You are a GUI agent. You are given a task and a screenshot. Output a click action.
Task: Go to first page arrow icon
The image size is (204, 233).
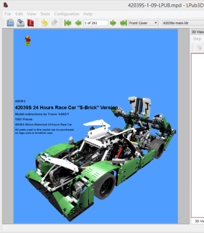68,23
